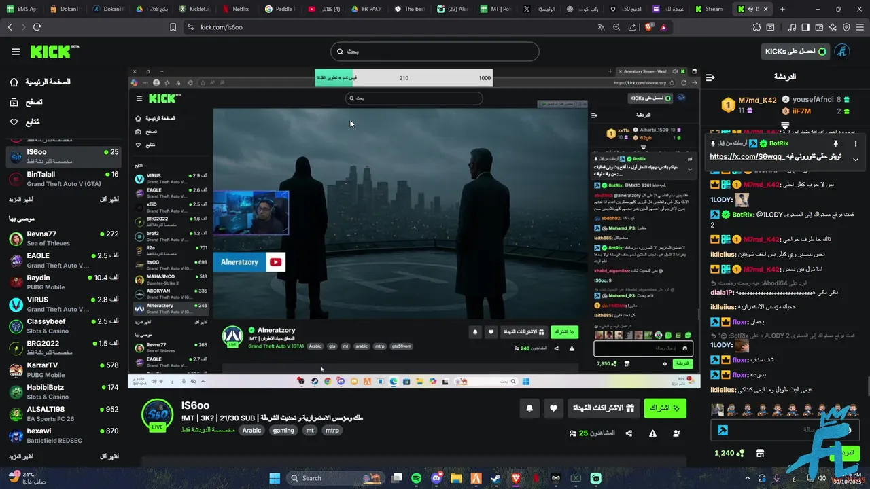
Task: Share the IS6oo stream
Action: 629,433
